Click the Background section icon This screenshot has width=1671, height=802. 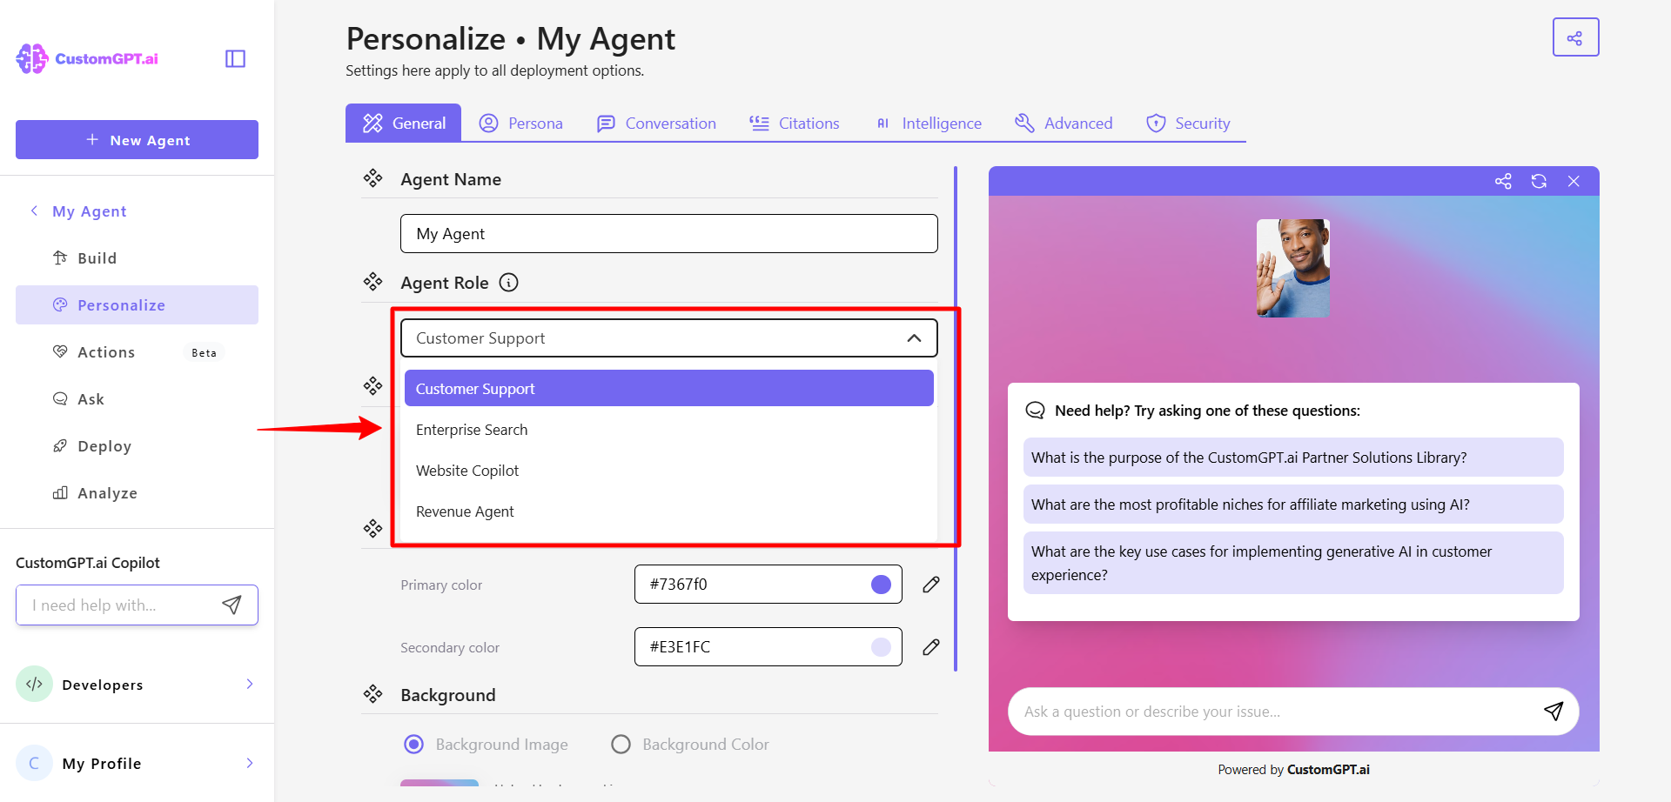click(x=373, y=694)
